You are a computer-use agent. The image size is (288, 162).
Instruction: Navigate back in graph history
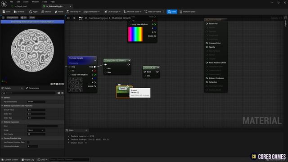coord(68,18)
